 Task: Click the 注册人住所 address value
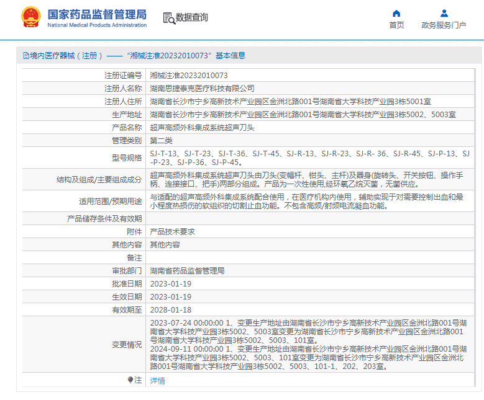tap(290, 101)
